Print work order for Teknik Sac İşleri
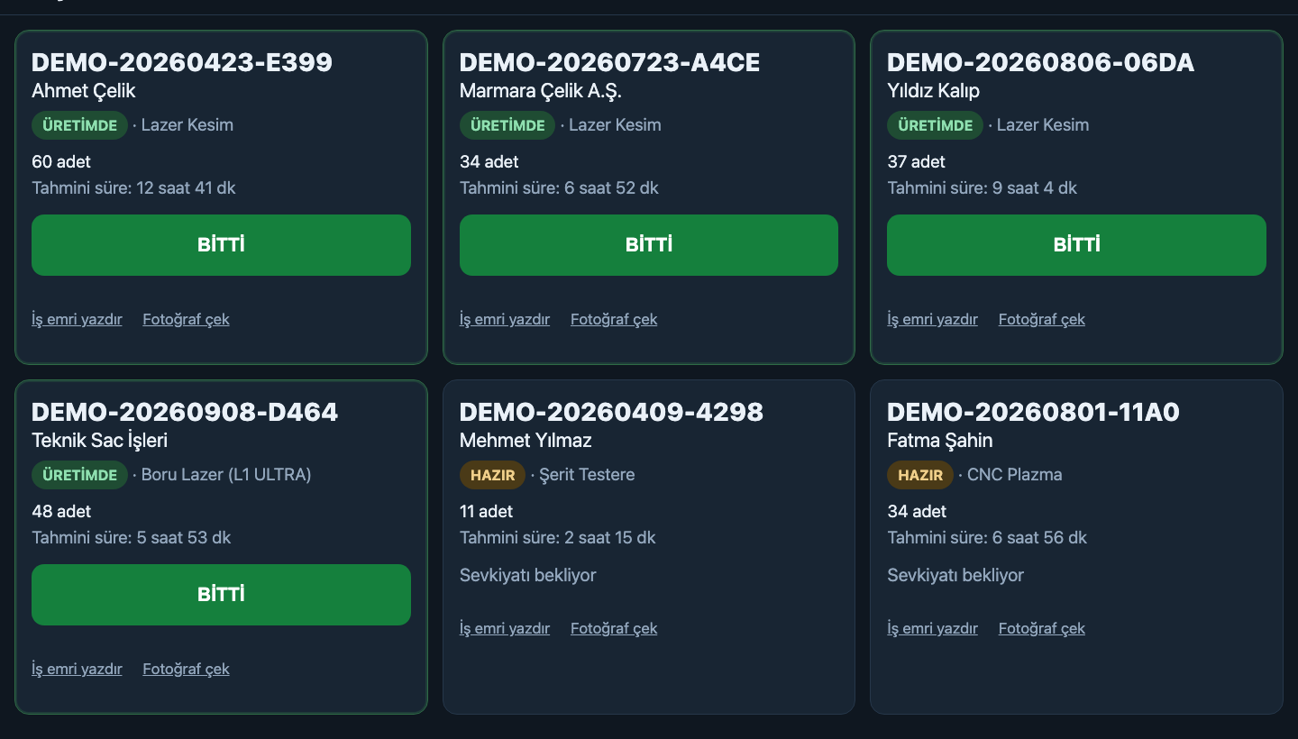1298x739 pixels. [x=77, y=669]
